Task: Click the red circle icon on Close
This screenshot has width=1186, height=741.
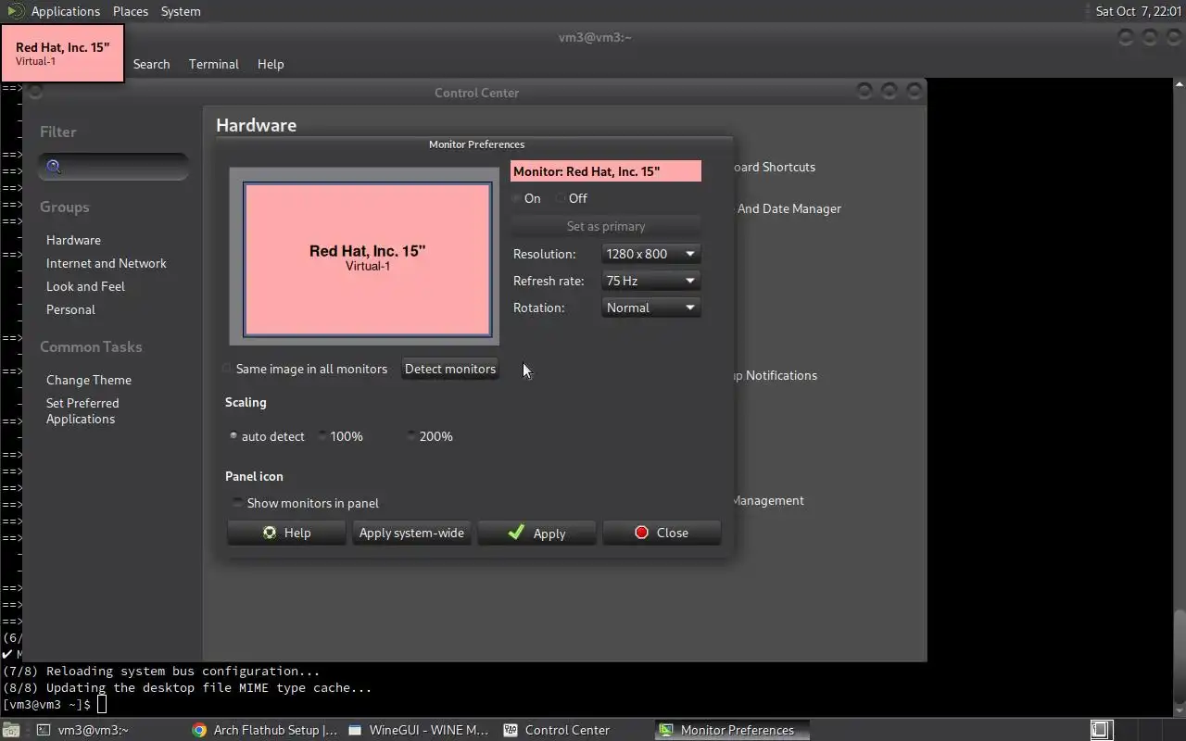Action: click(641, 533)
